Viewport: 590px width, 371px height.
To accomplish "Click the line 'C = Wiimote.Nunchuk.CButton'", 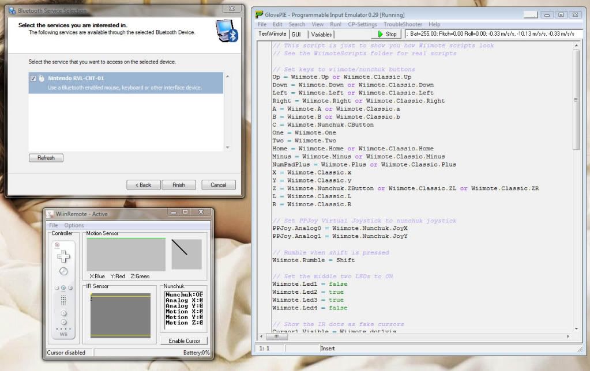I will (323, 125).
